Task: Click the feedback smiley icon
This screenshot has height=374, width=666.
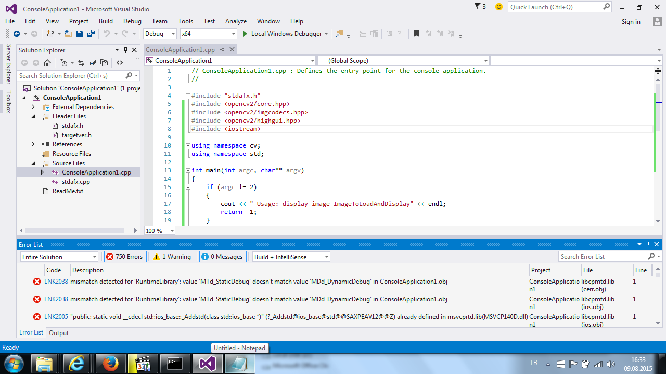Action: click(x=499, y=7)
